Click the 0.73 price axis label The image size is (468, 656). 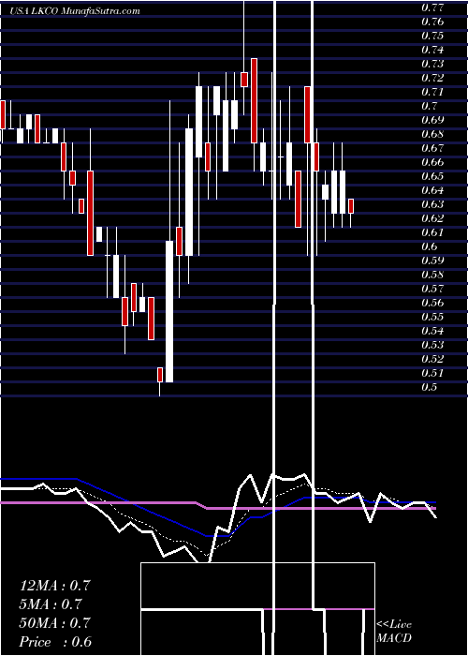431,64
